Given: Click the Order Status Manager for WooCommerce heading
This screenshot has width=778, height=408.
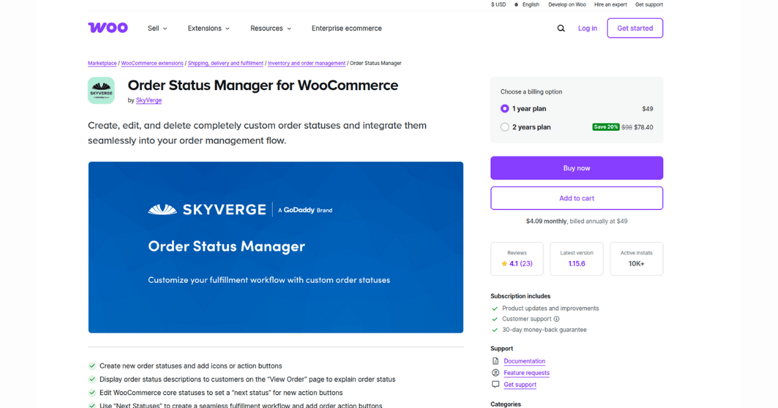Looking at the screenshot, I should [x=263, y=85].
